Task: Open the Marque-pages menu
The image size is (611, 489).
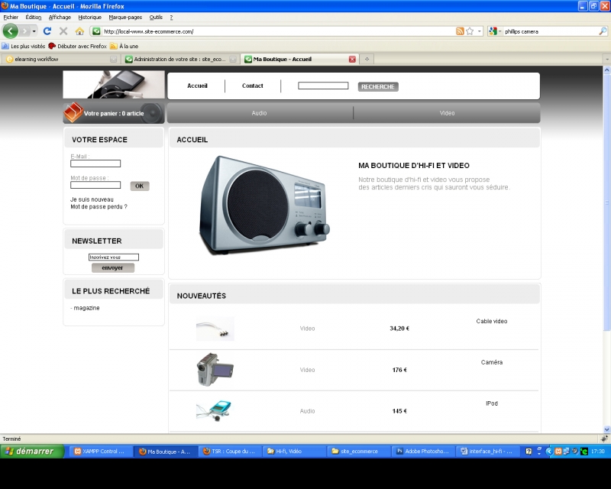Action: (x=125, y=17)
